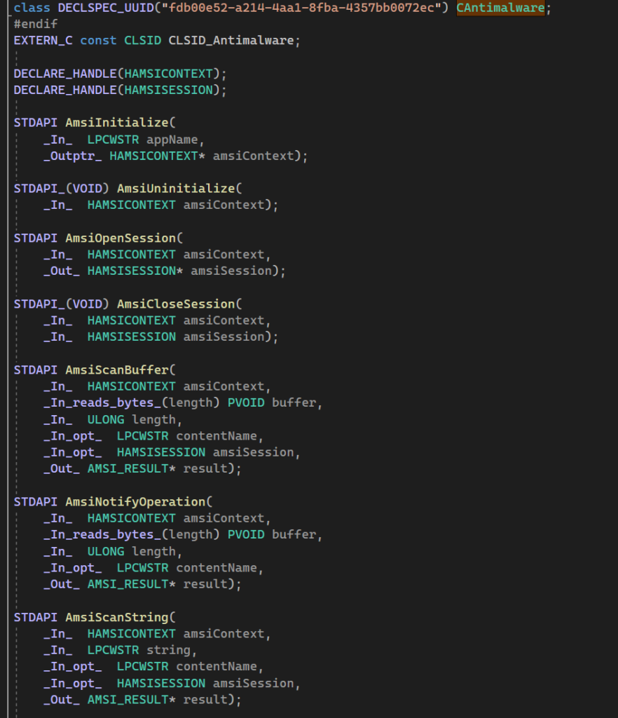Viewport: 618px width, 718px height.
Task: Click buffer parameter in AmsiScanBuffer
Action: tap(294, 403)
